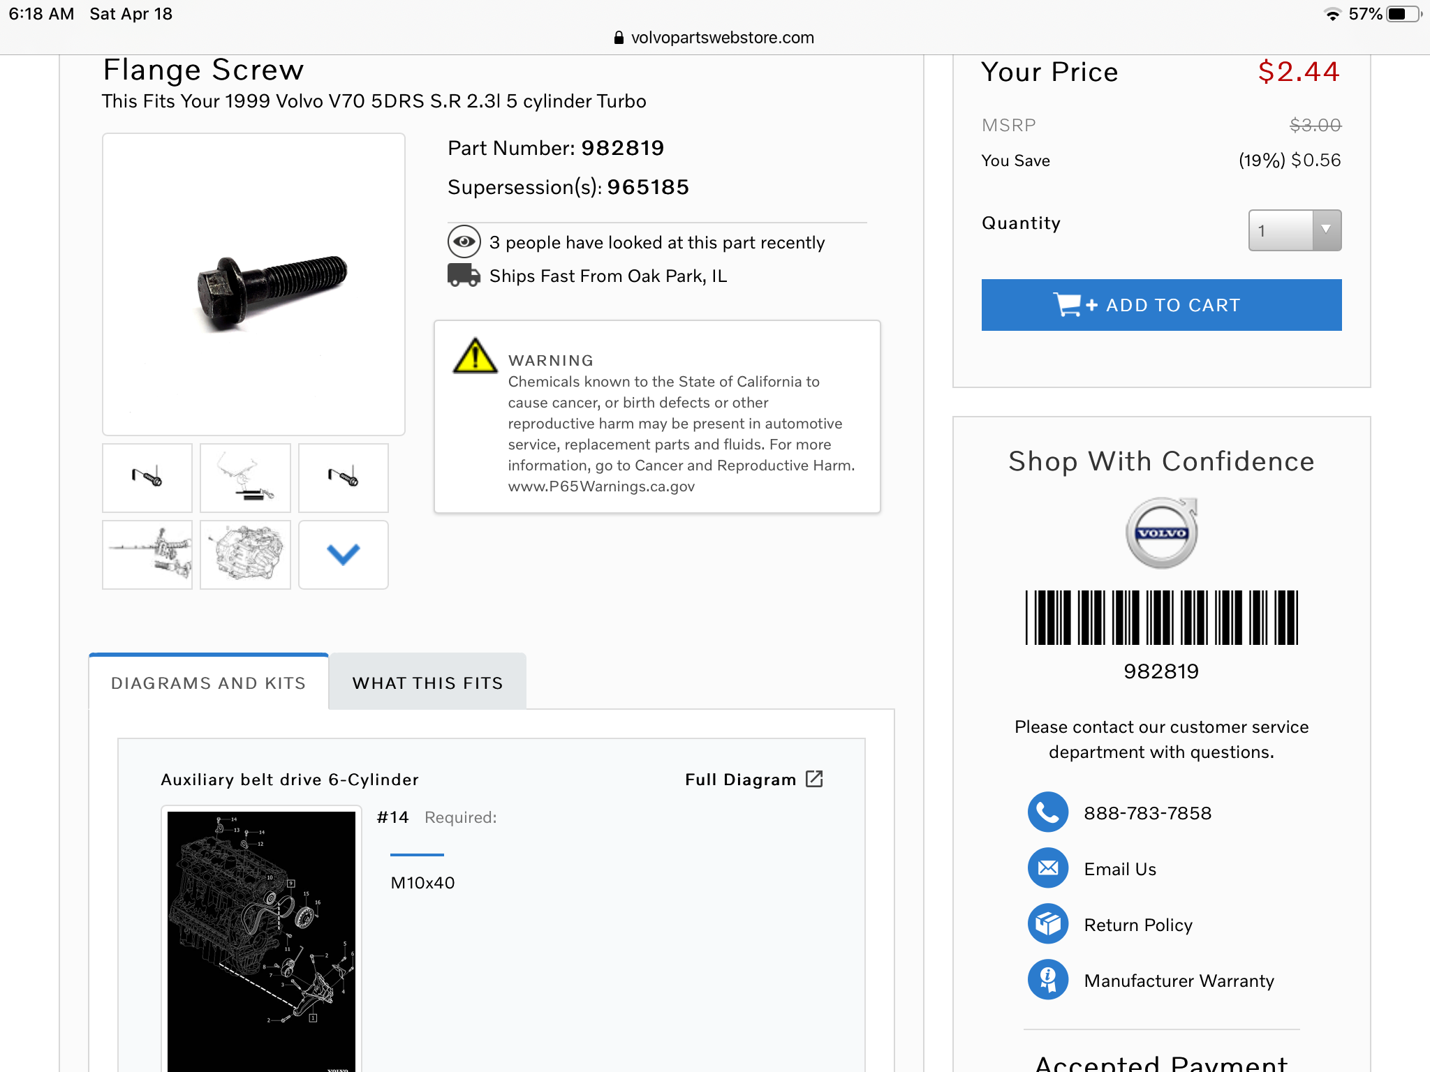Click the Return Policy box icon

click(1047, 924)
